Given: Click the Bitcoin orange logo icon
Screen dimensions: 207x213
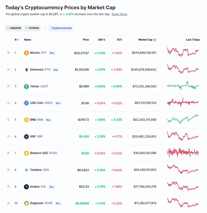Looking at the screenshot, I should point(26,53).
